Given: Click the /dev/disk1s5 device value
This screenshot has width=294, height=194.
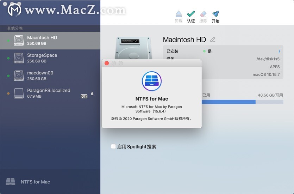Looking at the screenshot, I should click(268, 59).
